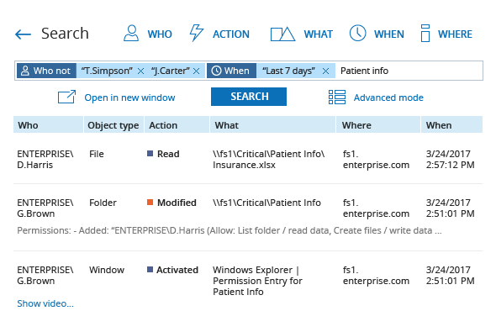496x332 pixels.
Task: Sort results by the When column header
Action: (x=451, y=125)
